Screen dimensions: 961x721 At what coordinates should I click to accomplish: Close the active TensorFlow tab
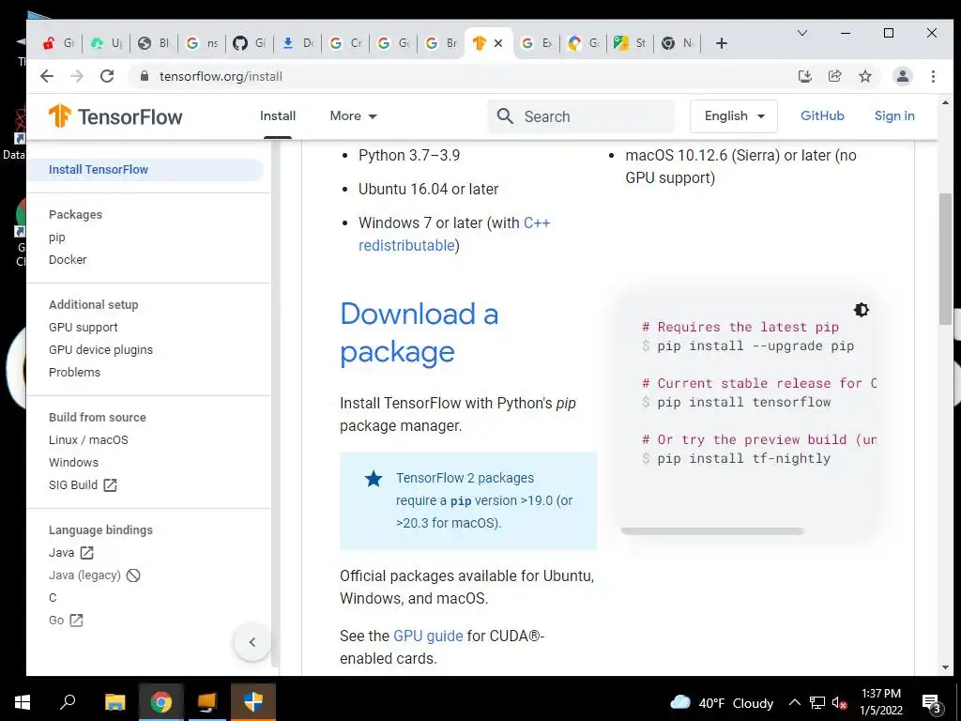coord(498,43)
